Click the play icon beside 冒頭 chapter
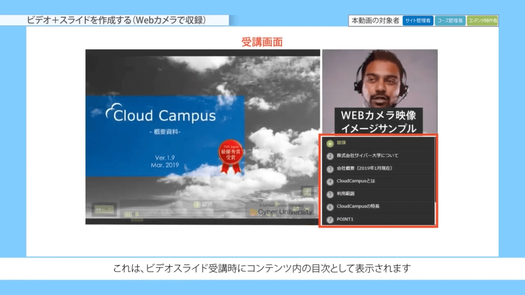This screenshot has height=295, width=525. click(x=330, y=143)
